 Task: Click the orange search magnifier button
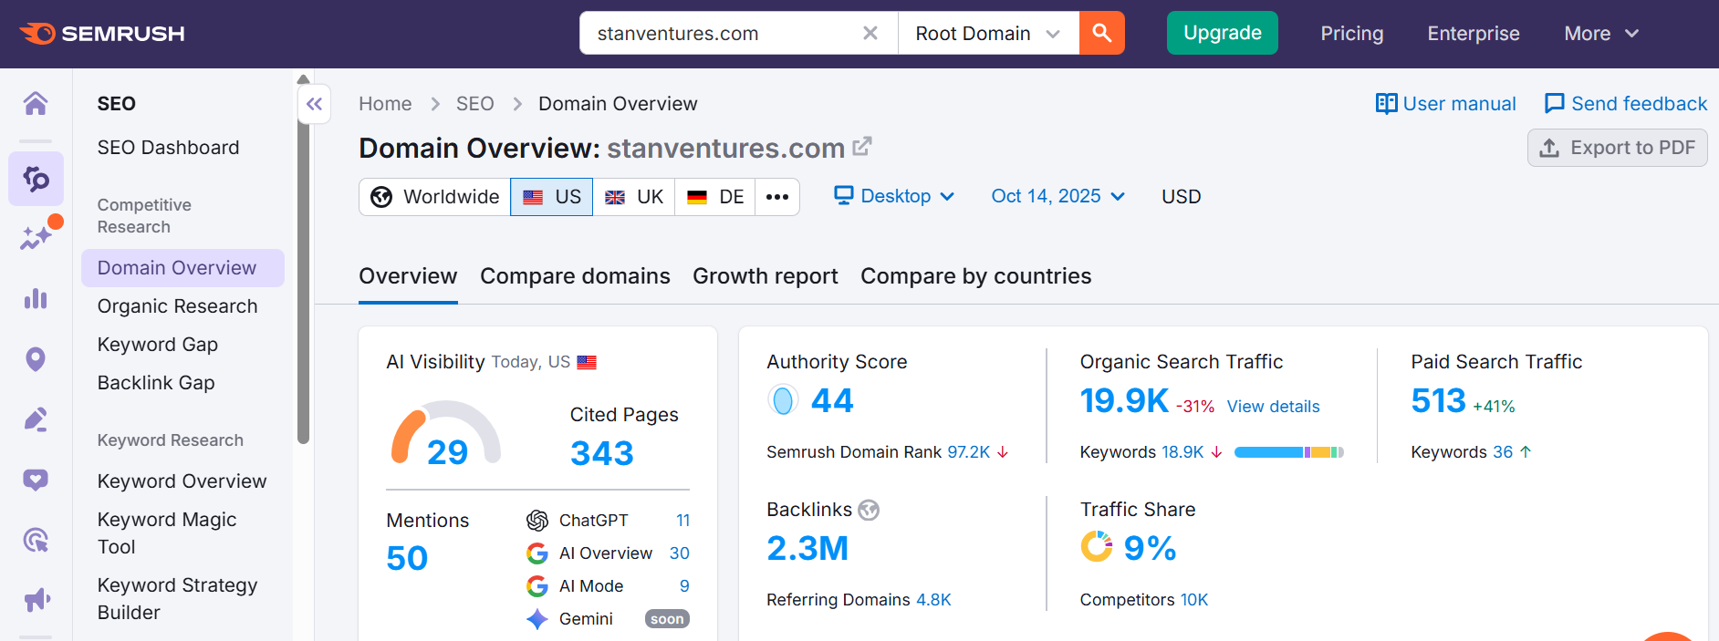(x=1101, y=34)
